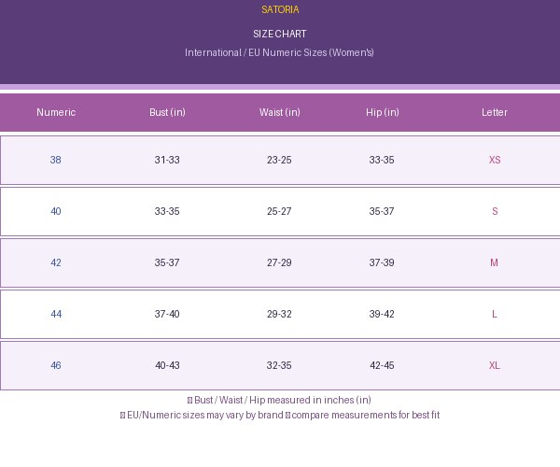Click hip measurement 42-45
The width and height of the screenshot is (560, 467).
(x=382, y=365)
